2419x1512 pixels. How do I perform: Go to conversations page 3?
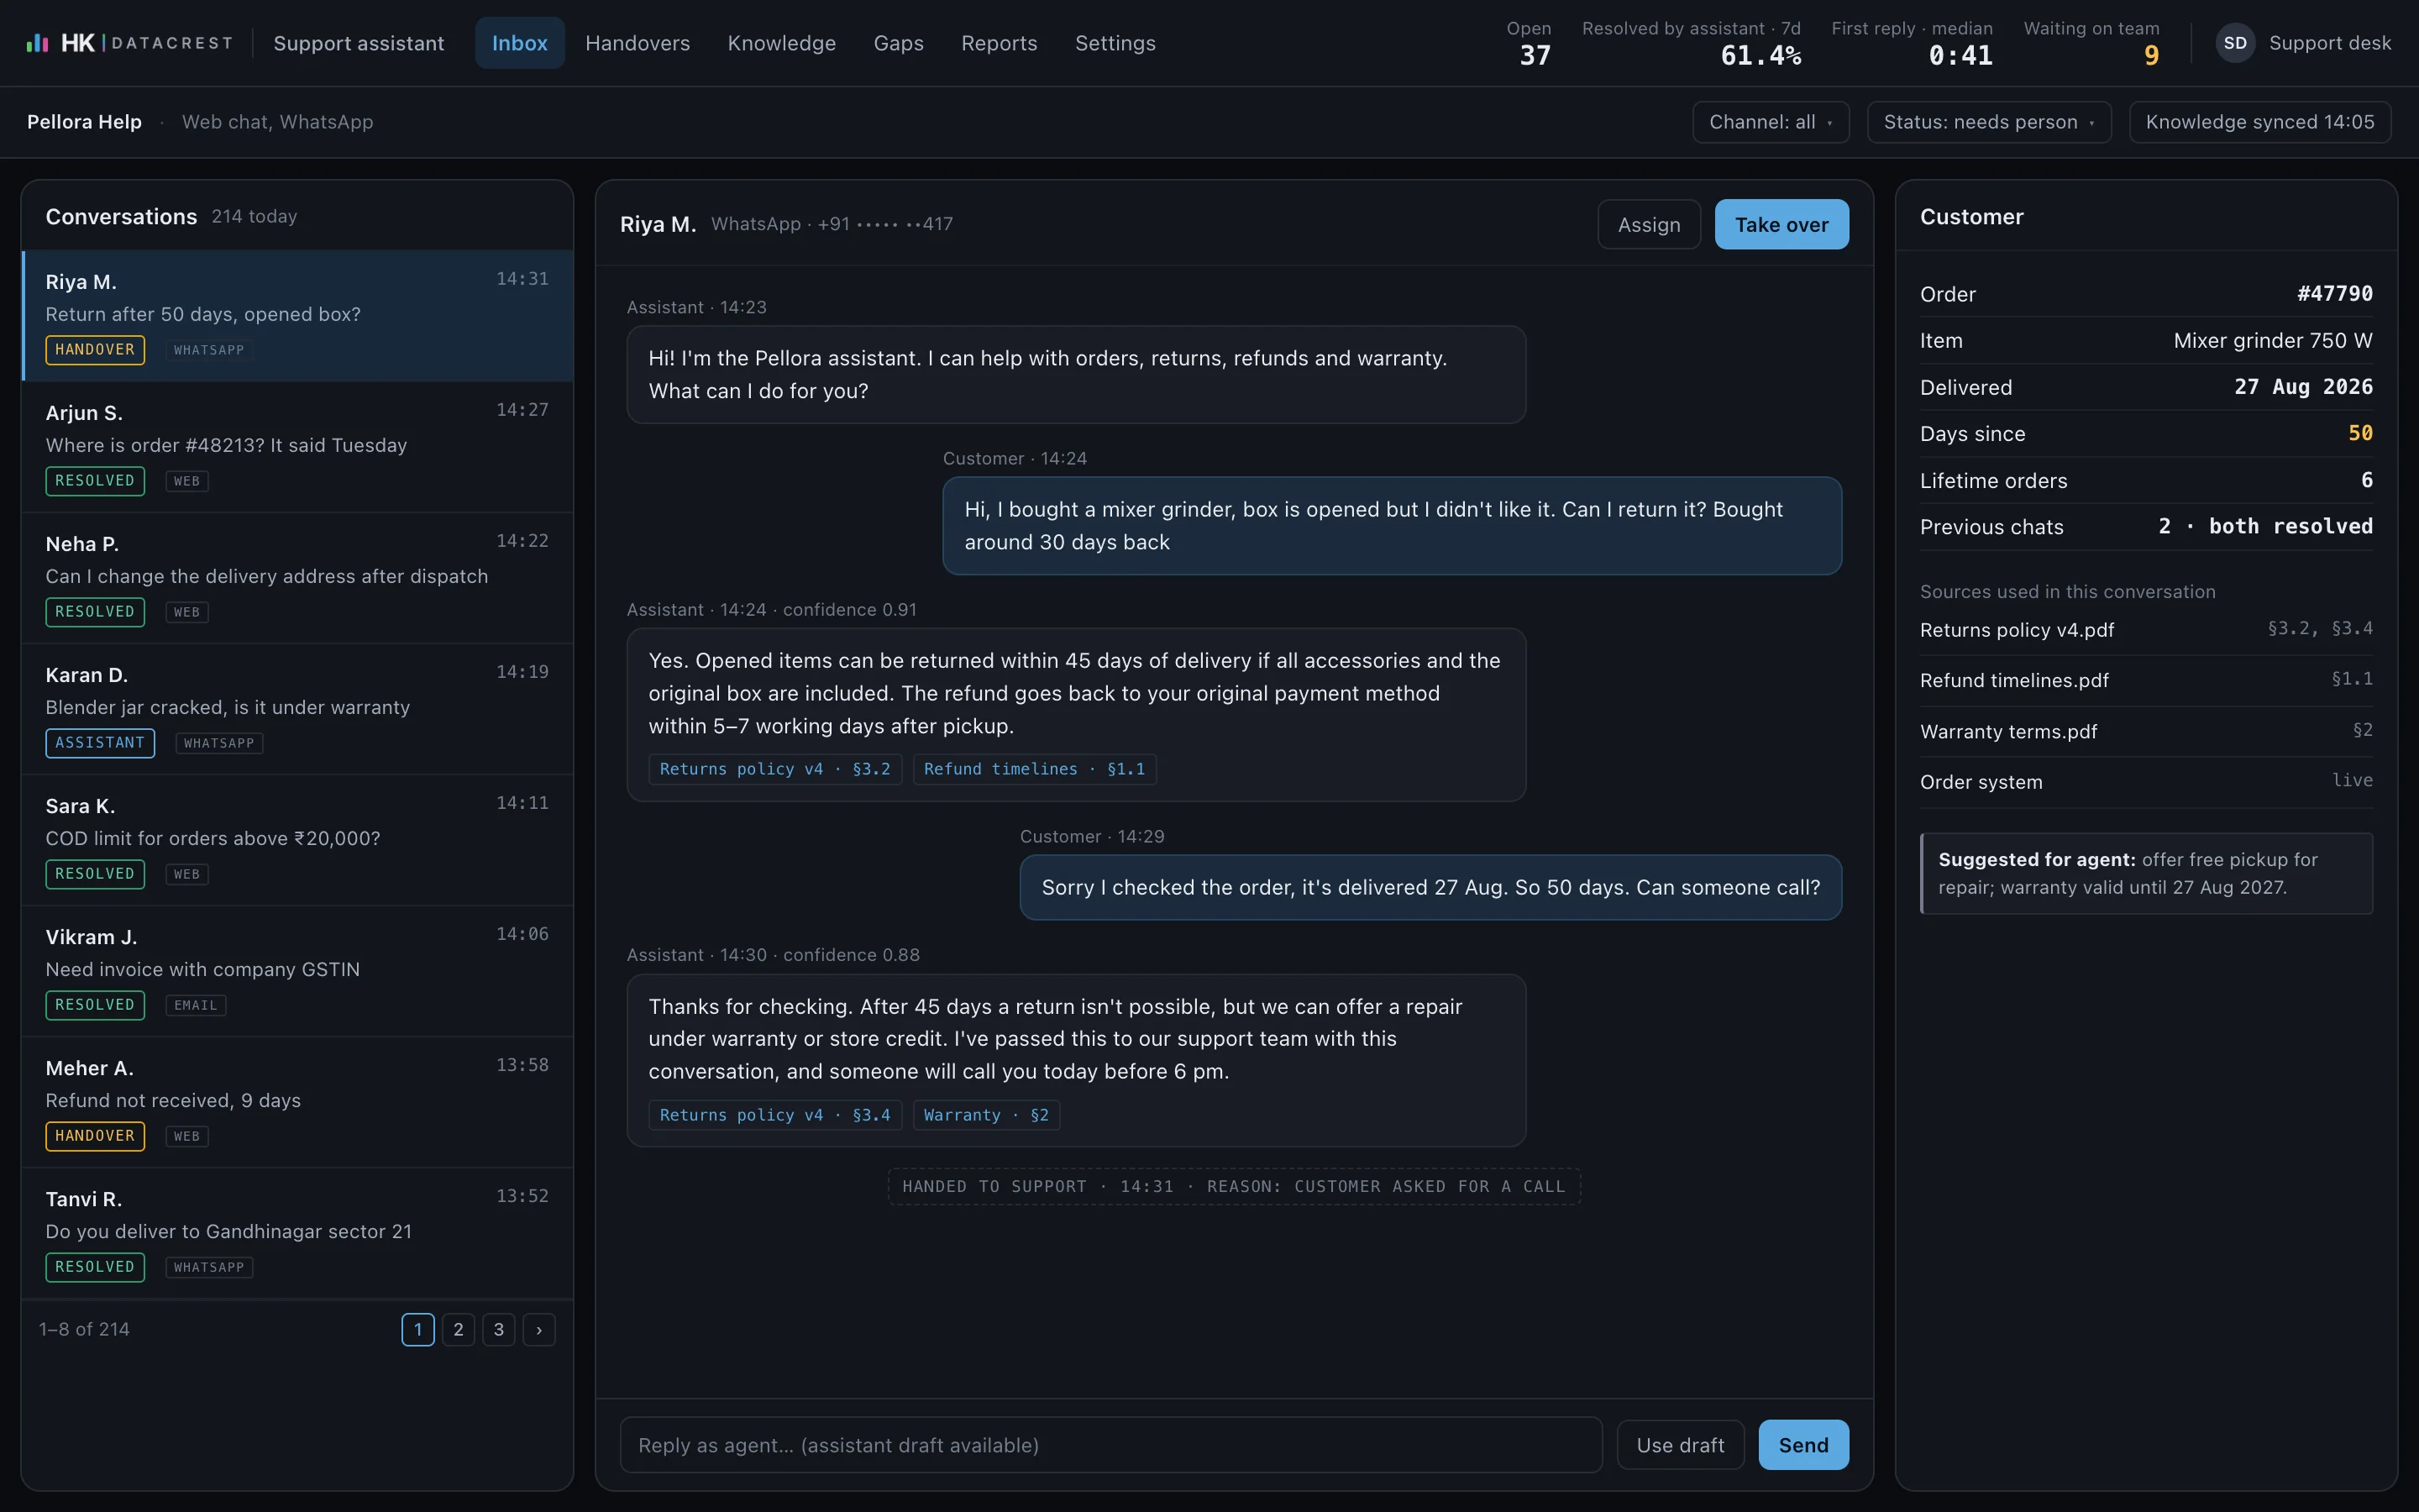pos(499,1329)
